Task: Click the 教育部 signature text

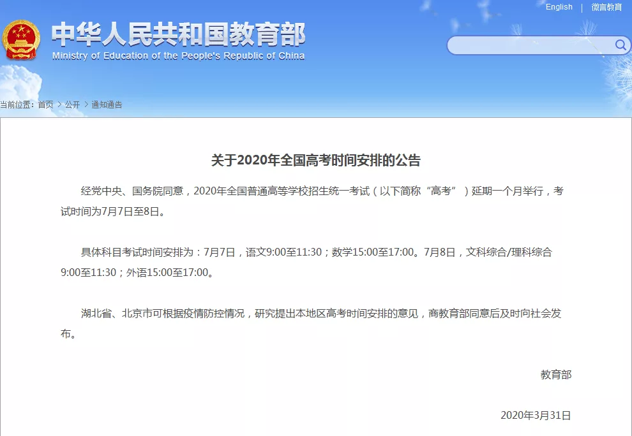Action: 556,375
